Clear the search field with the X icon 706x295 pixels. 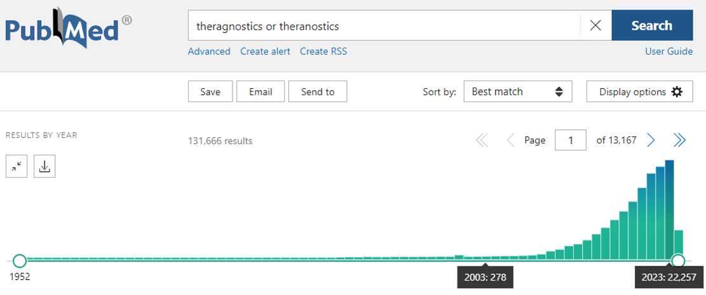(595, 26)
